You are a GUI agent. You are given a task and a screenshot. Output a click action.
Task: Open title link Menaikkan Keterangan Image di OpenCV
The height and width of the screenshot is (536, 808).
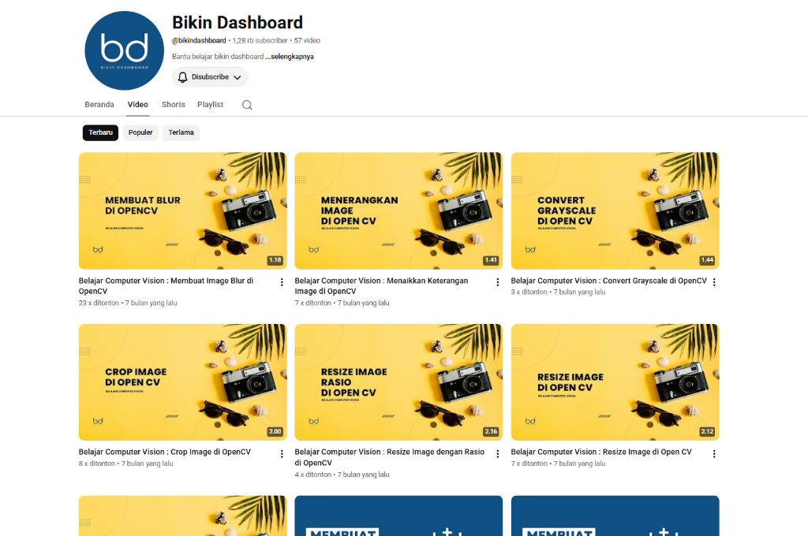click(x=381, y=286)
